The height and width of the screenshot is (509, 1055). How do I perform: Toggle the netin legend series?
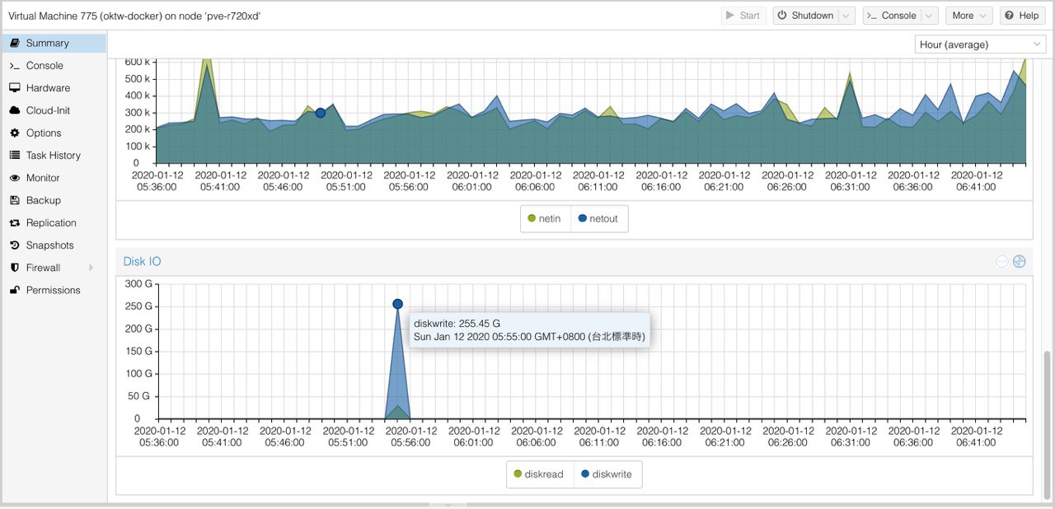pyautogui.click(x=546, y=219)
